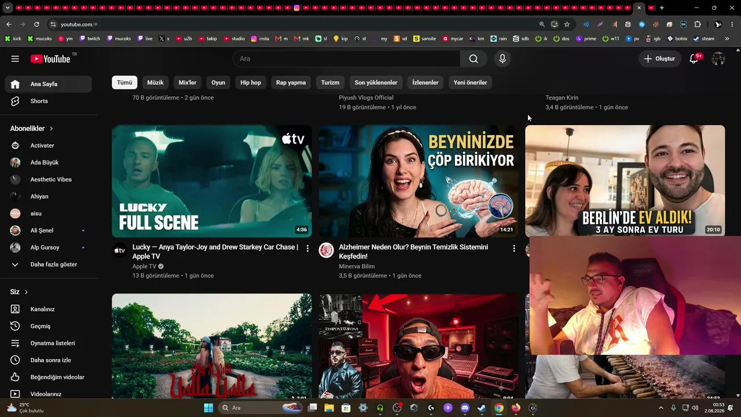Viewport: 741px width, 417px height.
Task: Open the steam bookmark
Action: click(x=704, y=39)
